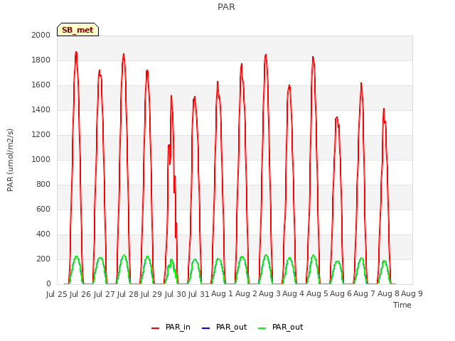This screenshot has width=455, height=341.
Task: Click the blue PAR_out legend swatch
Action: tap(205, 328)
